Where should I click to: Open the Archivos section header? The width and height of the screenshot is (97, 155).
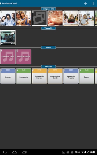coord(48,67)
